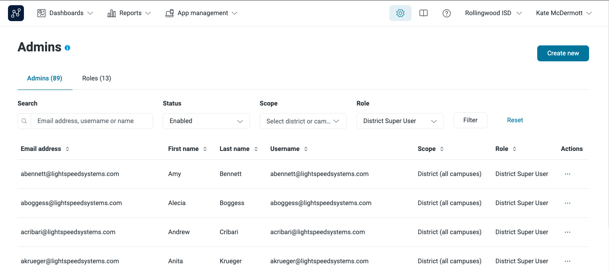
Task: Focus the email, username or name search field
Action: [x=92, y=121]
